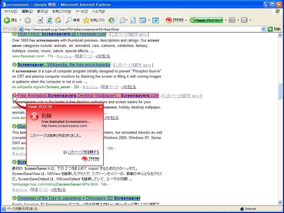Open the mail envelope icon
This screenshot has height=213, width=284.
[x=123, y=20]
